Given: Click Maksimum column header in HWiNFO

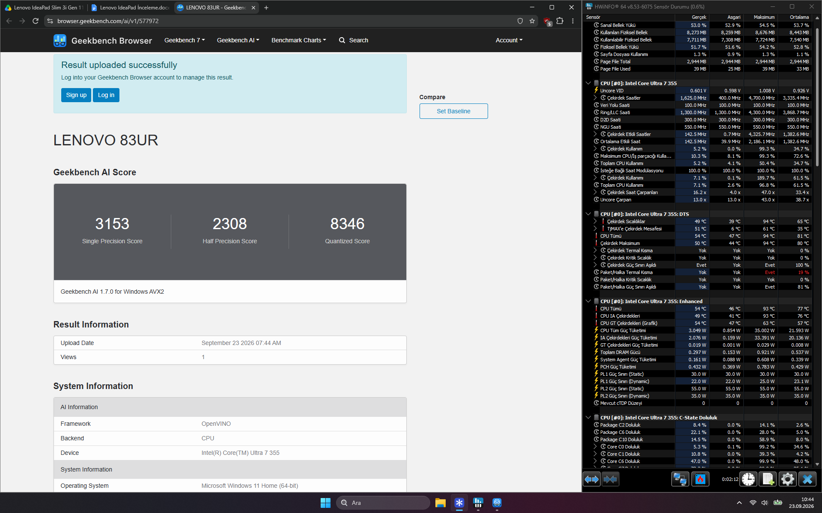Looking at the screenshot, I should pyautogui.click(x=760, y=17).
